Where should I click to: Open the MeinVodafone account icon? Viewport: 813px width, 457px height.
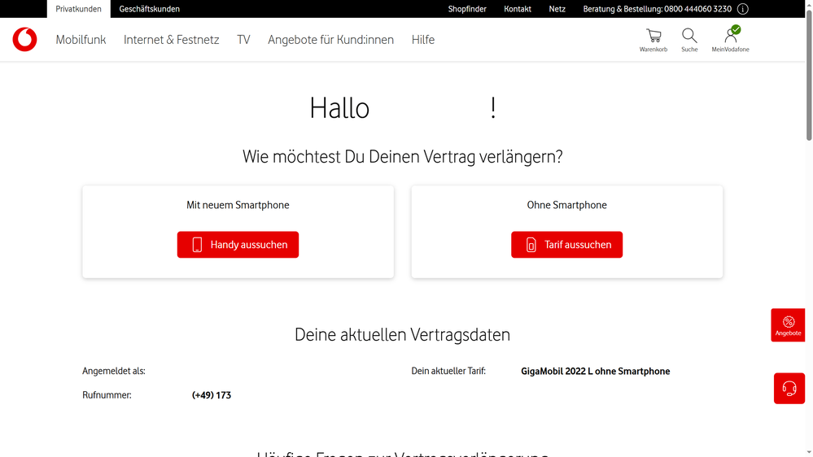coord(730,40)
